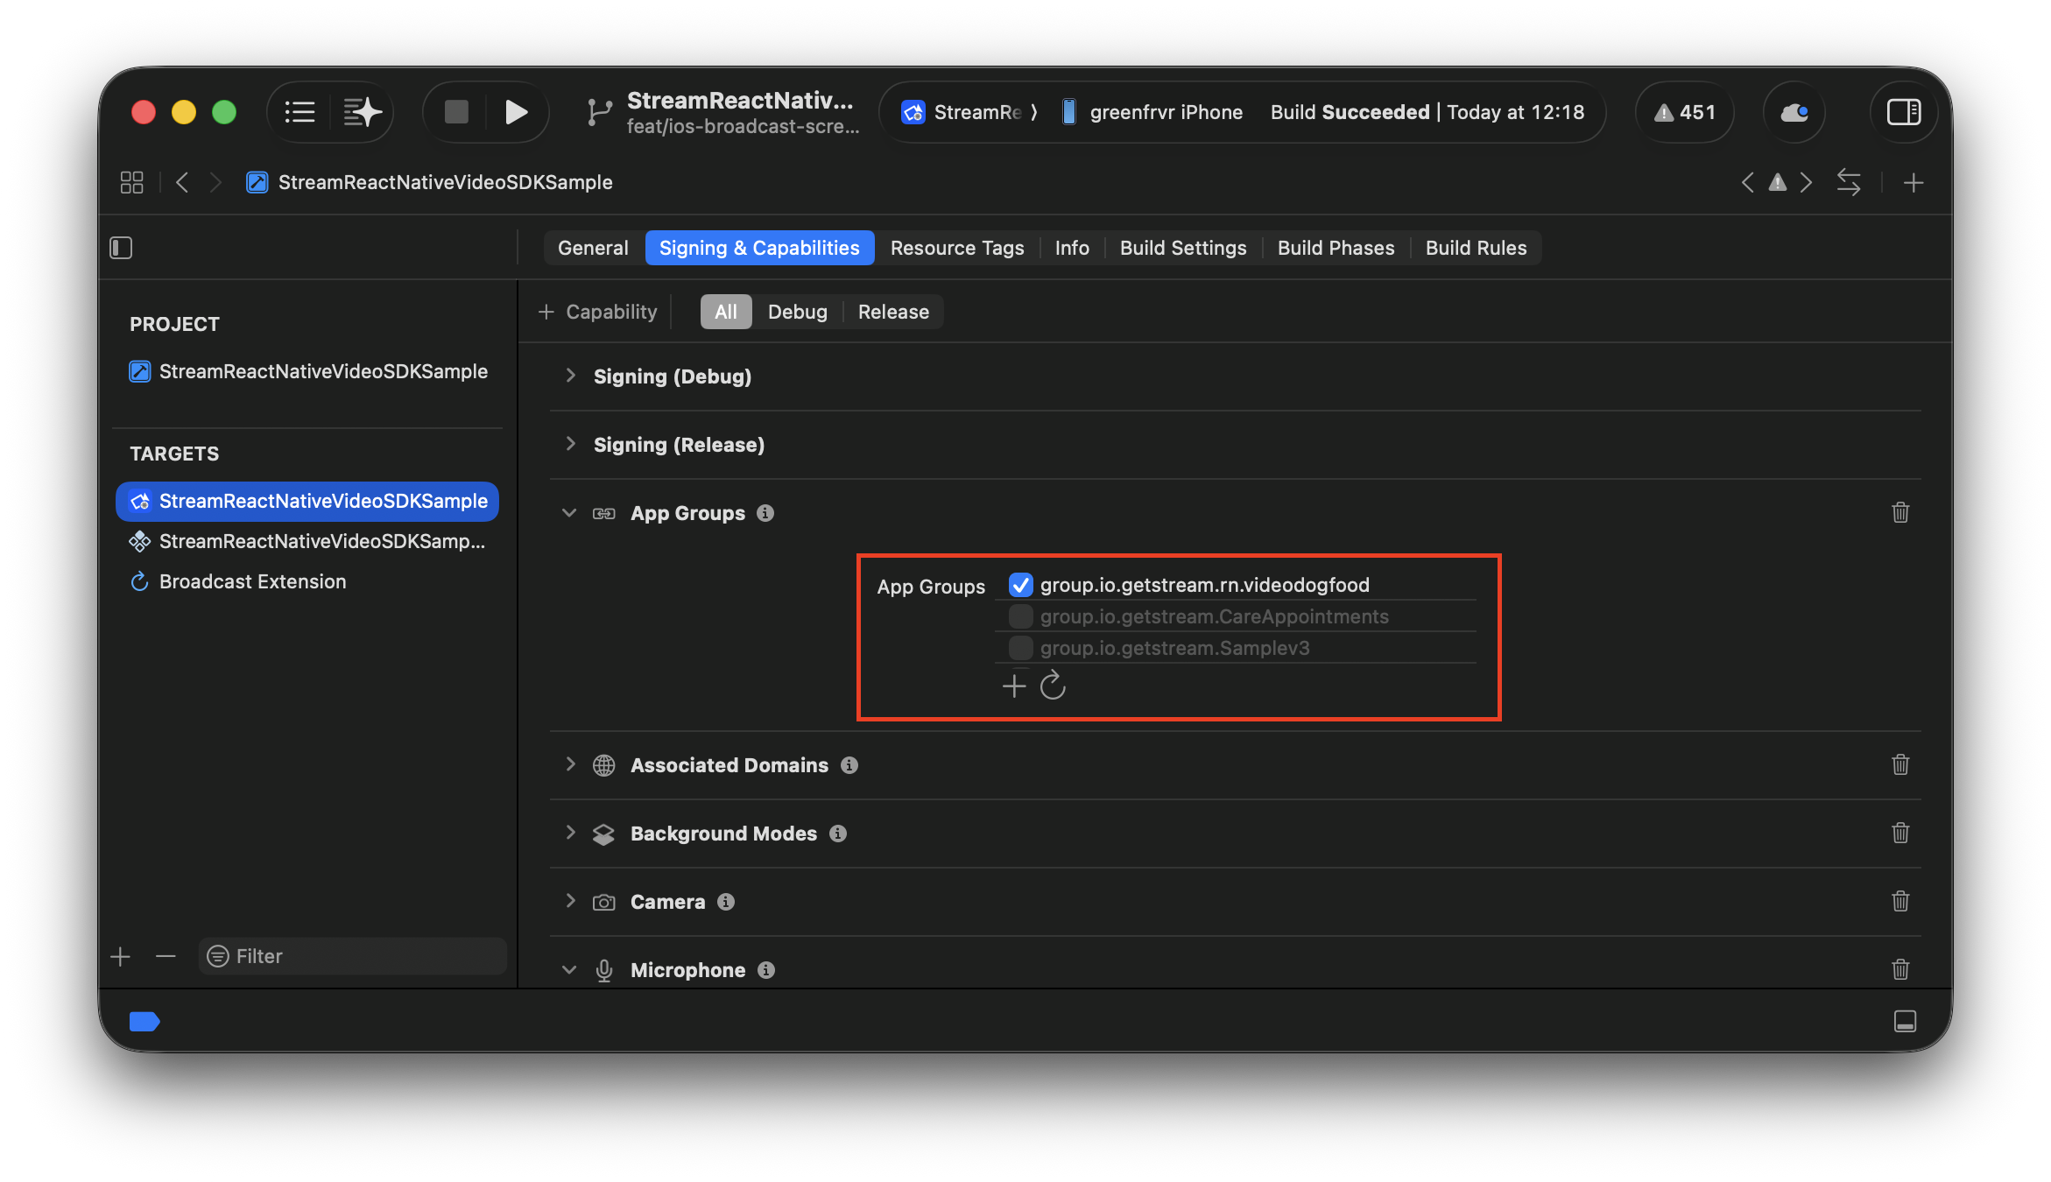Show Background Modes info
Image resolution: width=2051 pixels, height=1182 pixels.
[838, 834]
